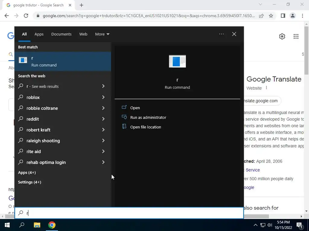Close the google trdutor tab

(70, 5)
